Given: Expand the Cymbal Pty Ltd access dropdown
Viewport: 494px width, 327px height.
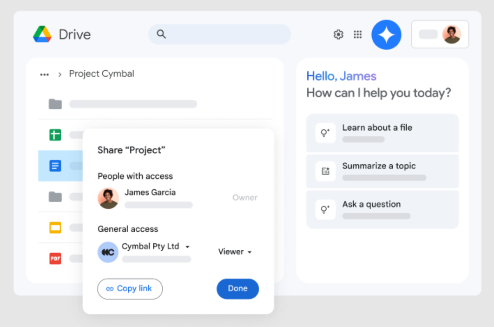Looking at the screenshot, I should click(x=187, y=247).
